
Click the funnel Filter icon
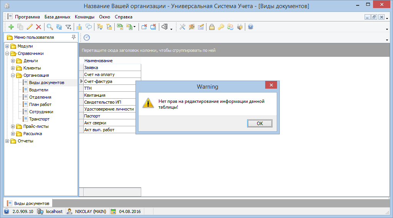coord(68,27)
